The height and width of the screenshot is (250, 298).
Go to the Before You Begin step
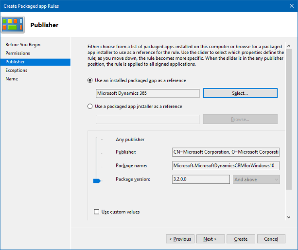click(23, 45)
